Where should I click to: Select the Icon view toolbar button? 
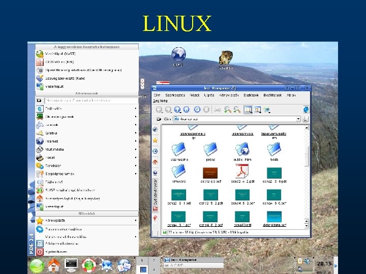tap(248, 110)
